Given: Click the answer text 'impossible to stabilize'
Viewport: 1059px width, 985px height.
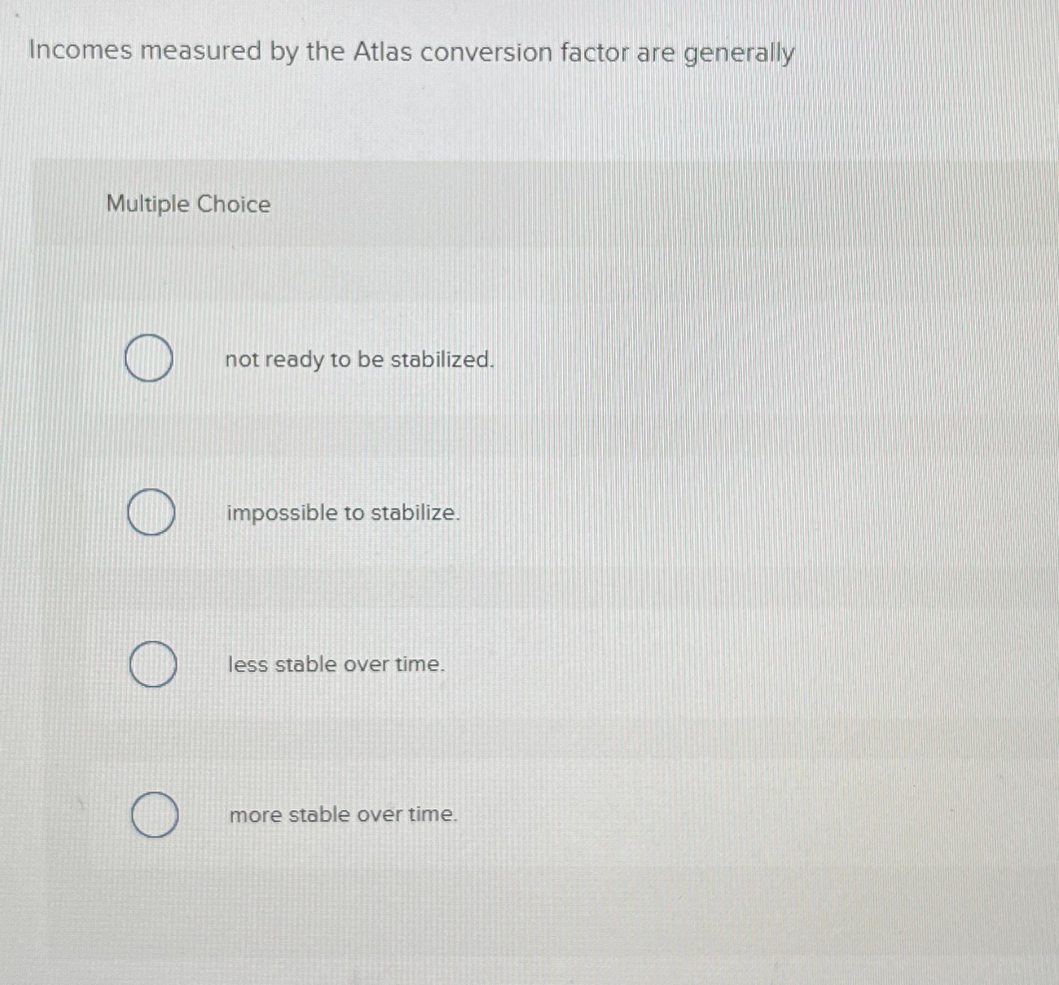Looking at the screenshot, I should coord(343,514).
